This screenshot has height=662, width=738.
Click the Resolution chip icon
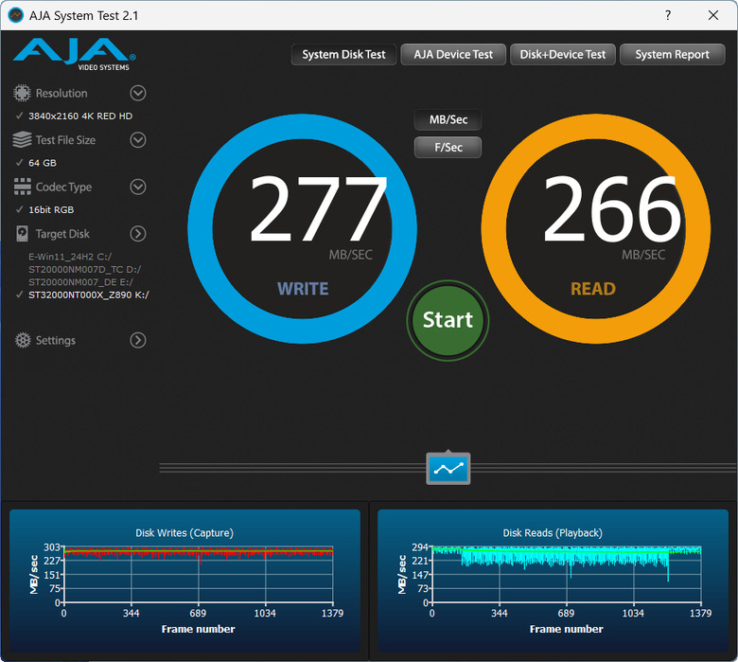pyautogui.click(x=22, y=93)
